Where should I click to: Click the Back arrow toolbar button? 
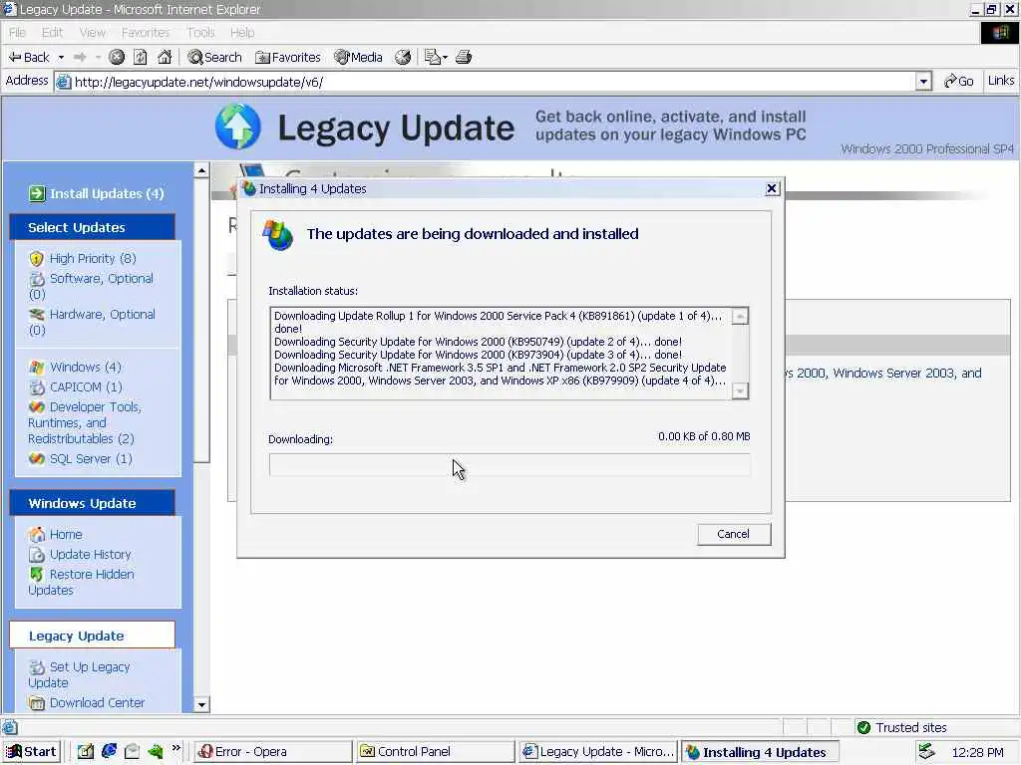click(x=29, y=57)
